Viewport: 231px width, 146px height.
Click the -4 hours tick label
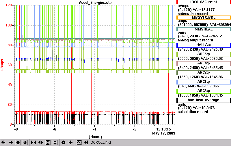(x=94, y=129)
